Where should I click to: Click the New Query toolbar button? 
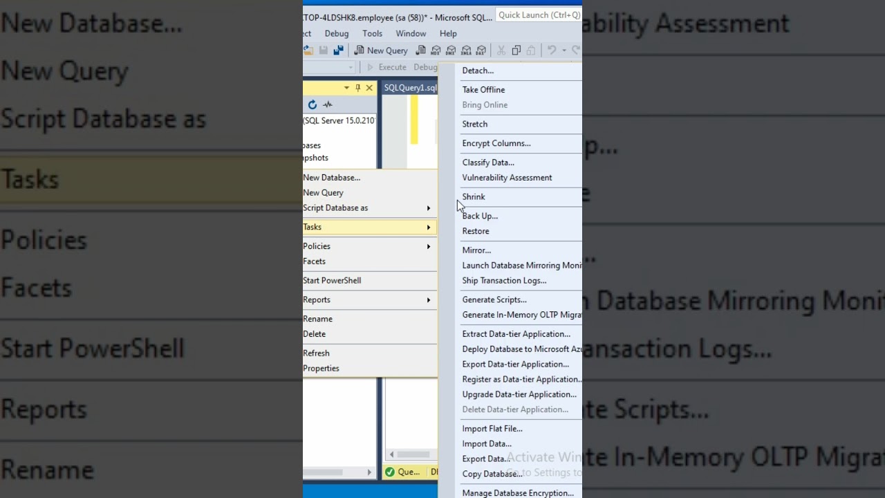[x=381, y=50]
